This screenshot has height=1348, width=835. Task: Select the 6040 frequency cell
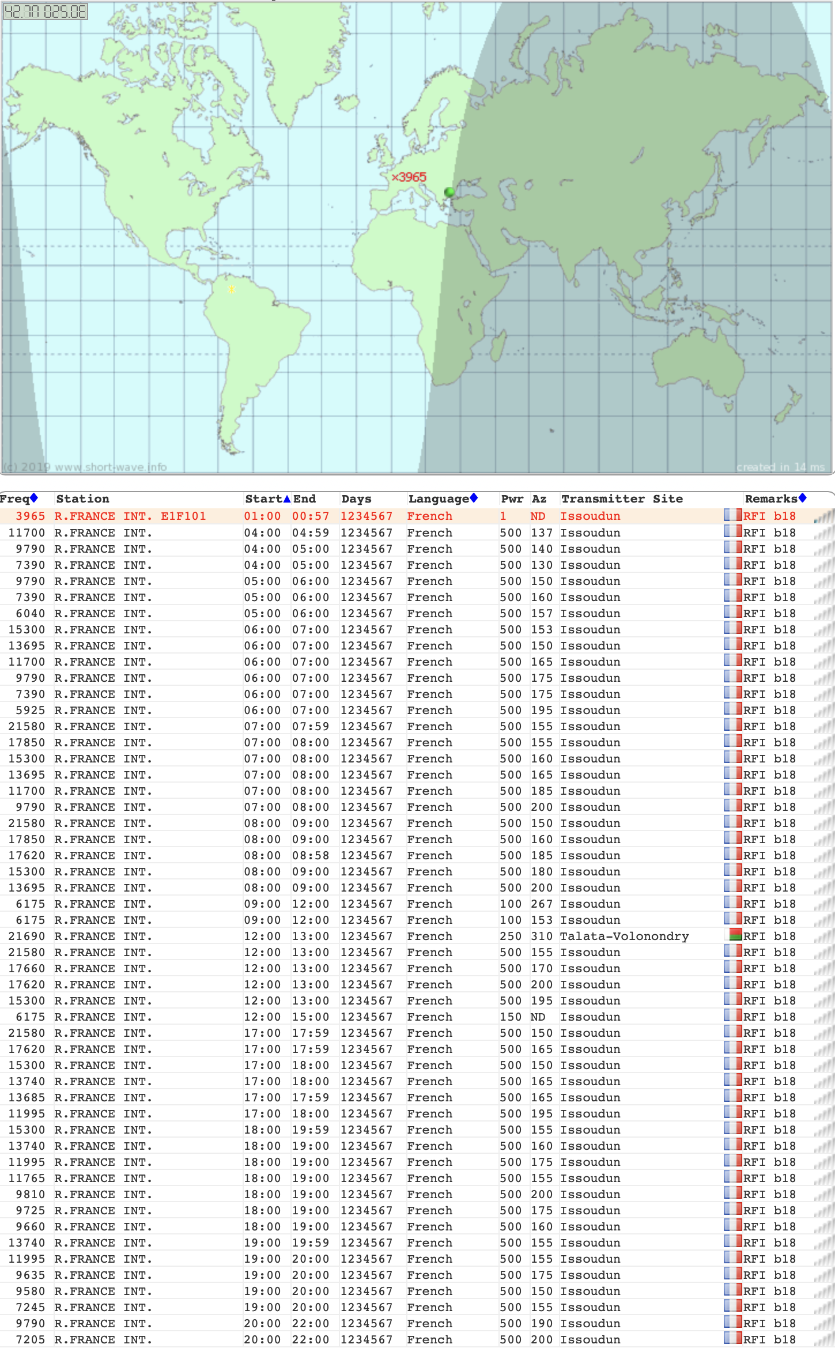(x=30, y=613)
